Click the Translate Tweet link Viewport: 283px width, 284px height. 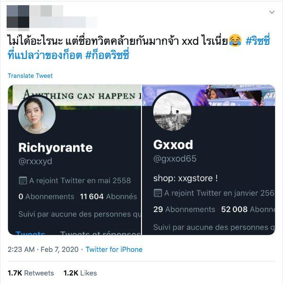click(x=30, y=75)
